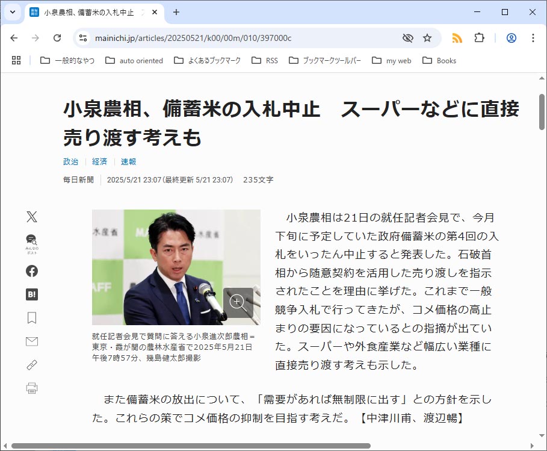Image resolution: width=547 pixels, height=451 pixels.
Task: Open the tab search dropdown
Action: coord(13,12)
